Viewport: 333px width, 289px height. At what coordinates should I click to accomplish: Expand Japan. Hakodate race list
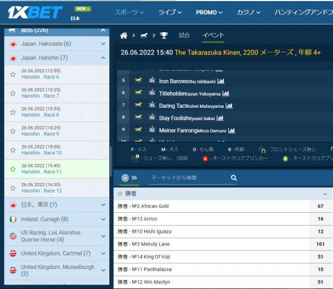pos(103,44)
